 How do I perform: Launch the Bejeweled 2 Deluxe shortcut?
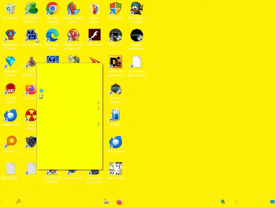click(11, 35)
